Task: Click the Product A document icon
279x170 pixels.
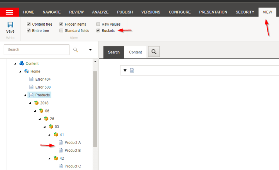Action: point(61,143)
